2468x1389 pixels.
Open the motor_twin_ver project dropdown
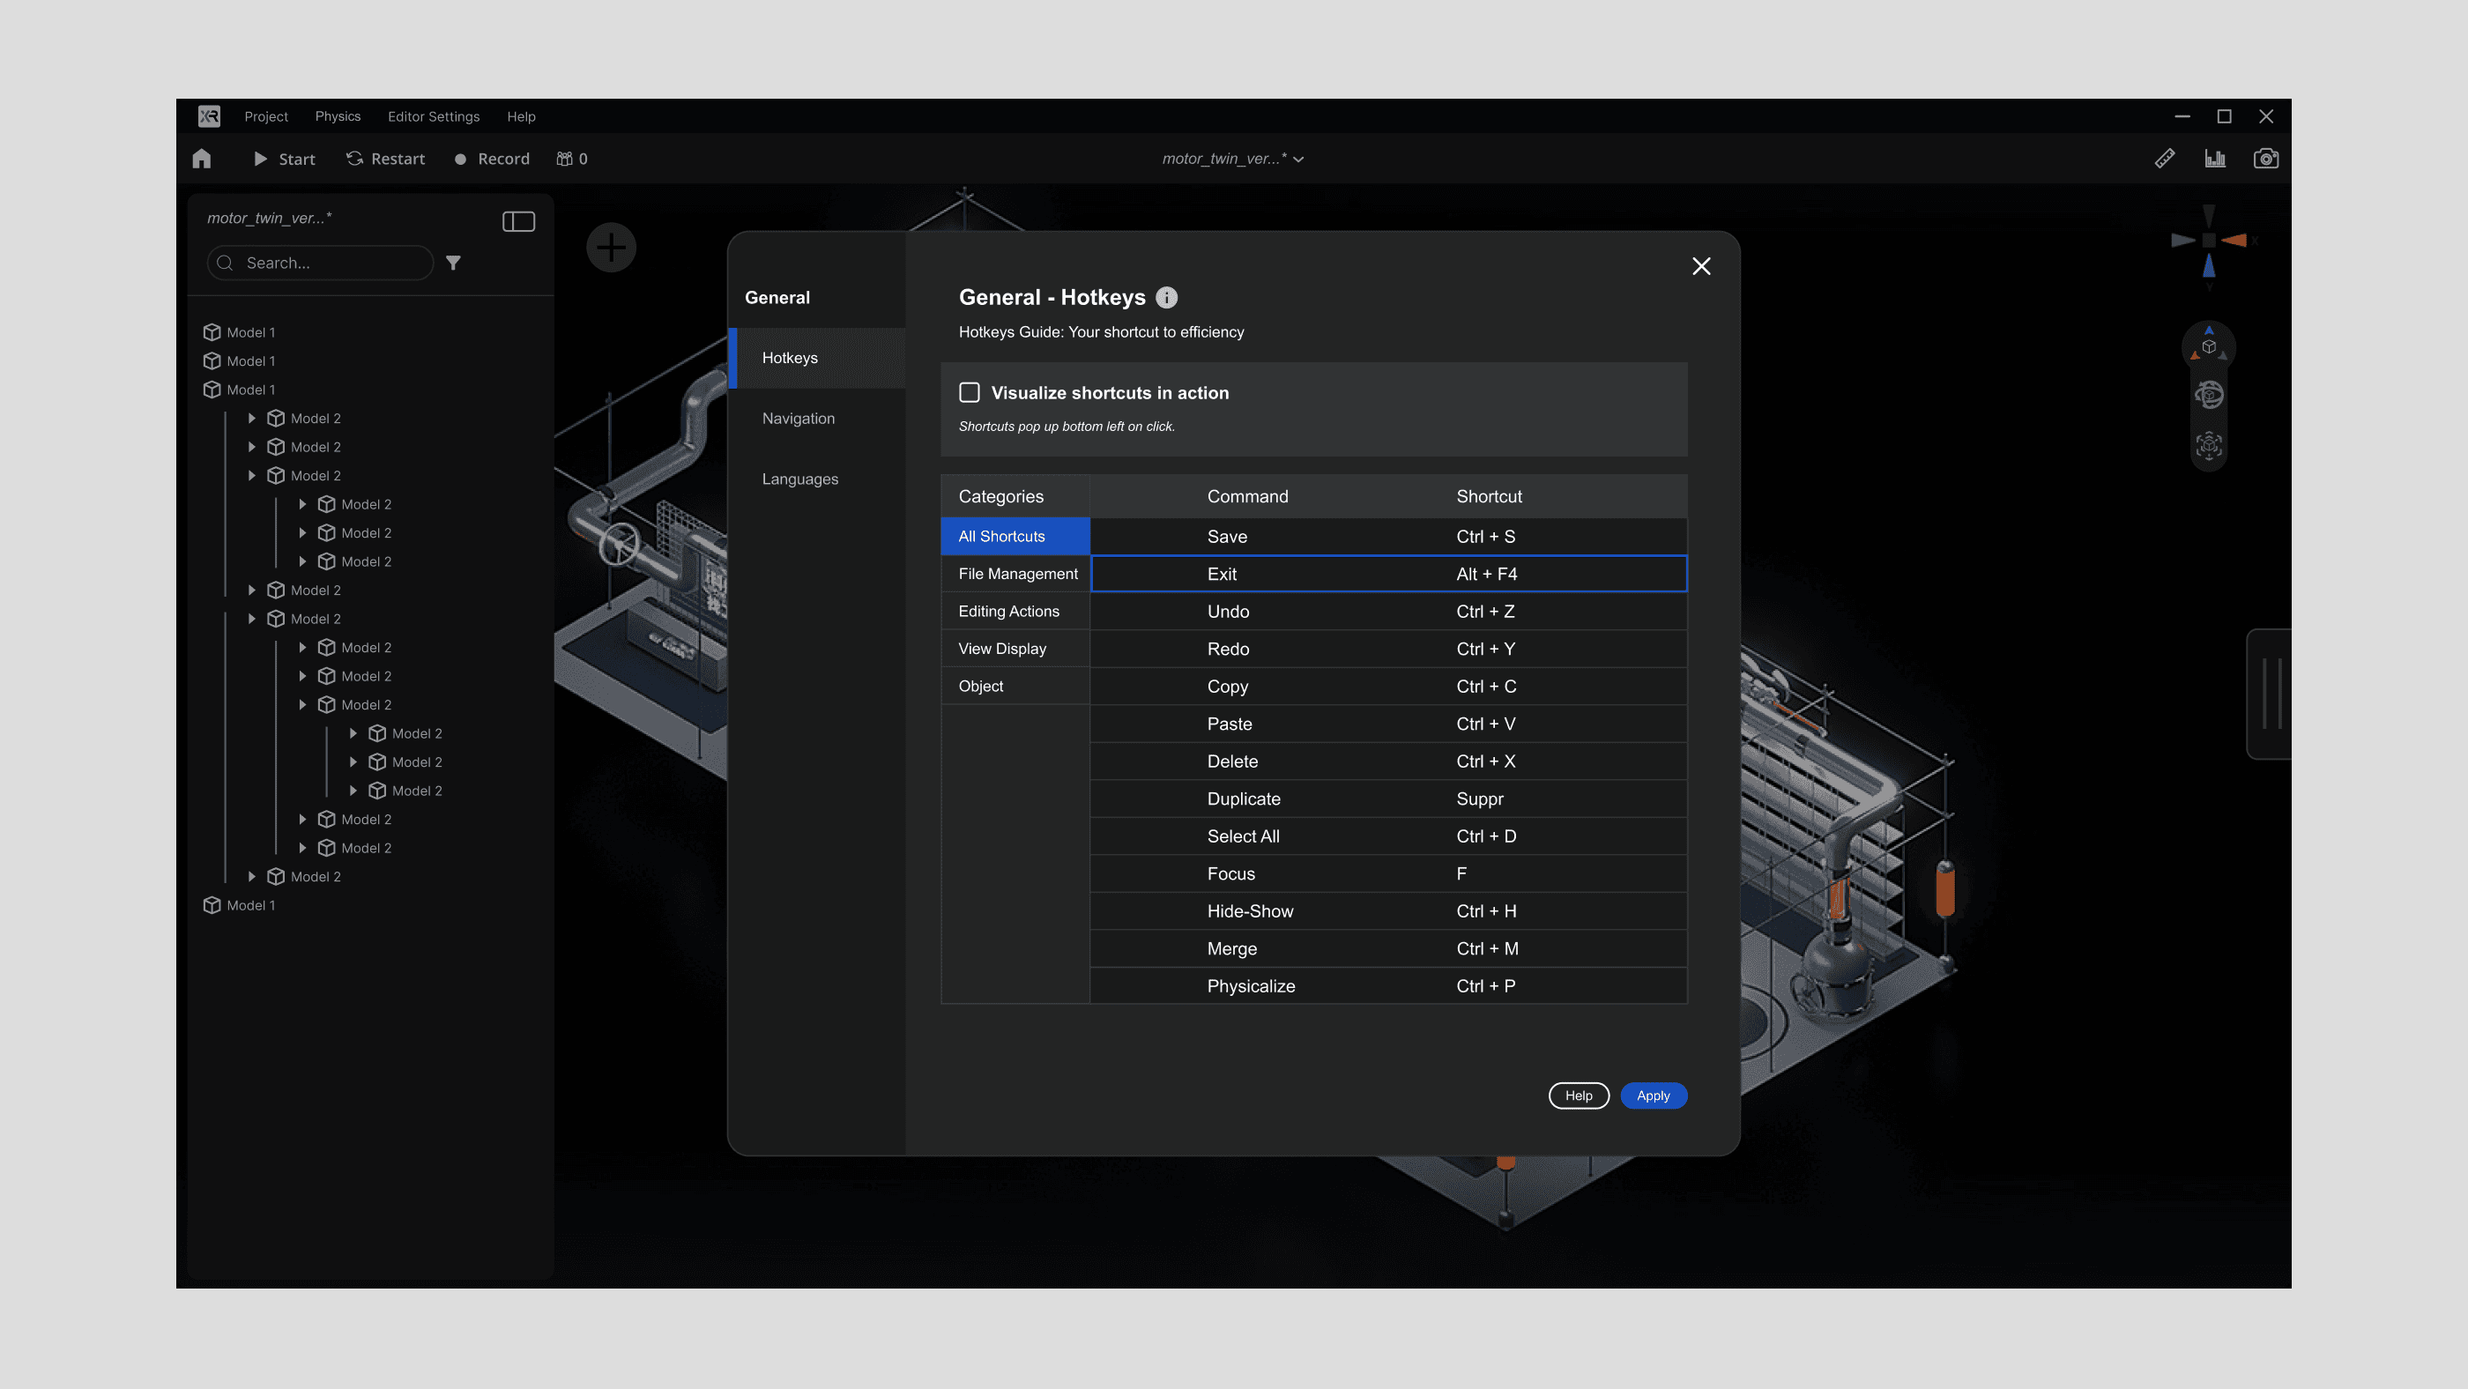1232,159
